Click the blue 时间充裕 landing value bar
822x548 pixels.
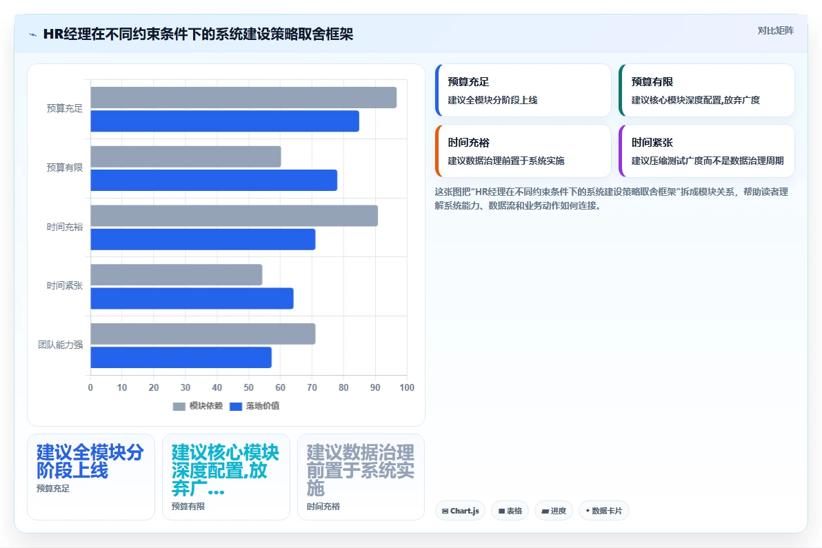[203, 239]
